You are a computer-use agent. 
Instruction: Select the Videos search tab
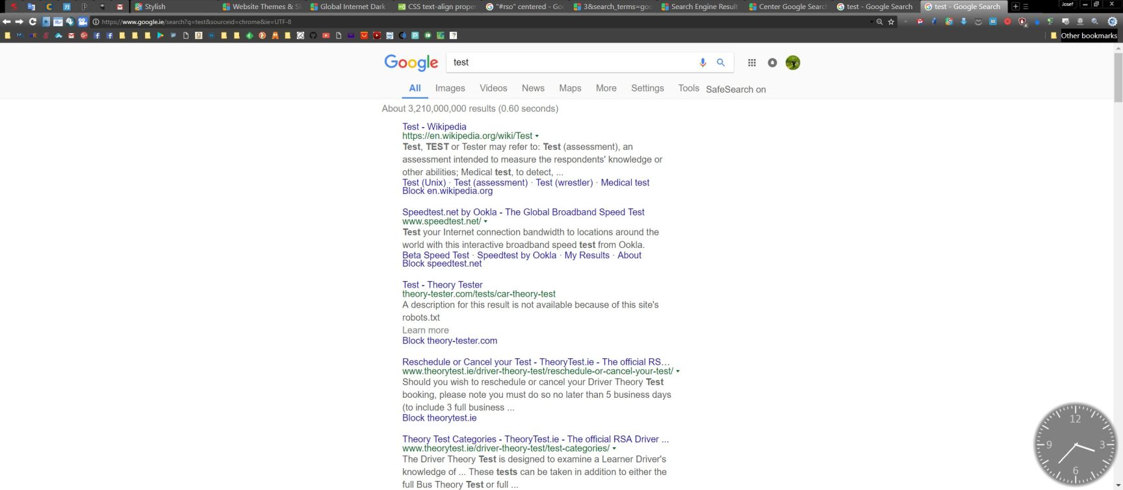click(493, 88)
